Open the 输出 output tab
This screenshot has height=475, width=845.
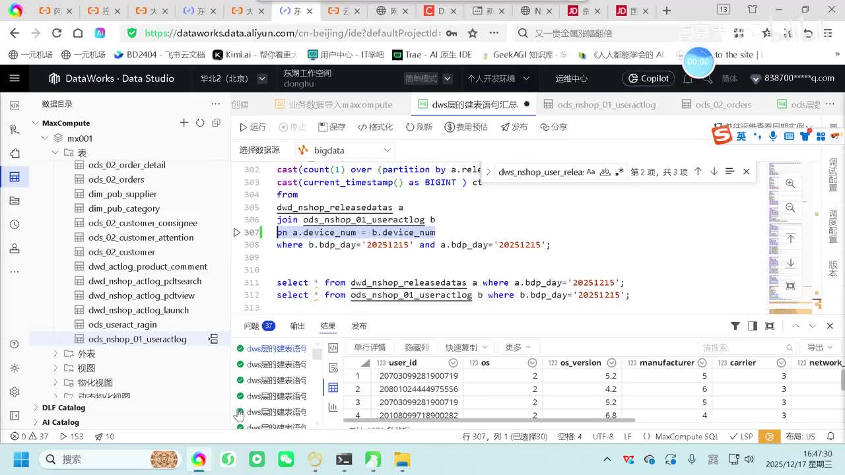pos(298,326)
